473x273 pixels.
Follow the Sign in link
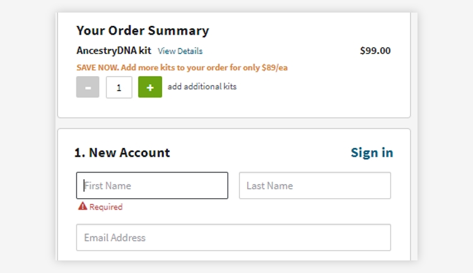(x=371, y=153)
